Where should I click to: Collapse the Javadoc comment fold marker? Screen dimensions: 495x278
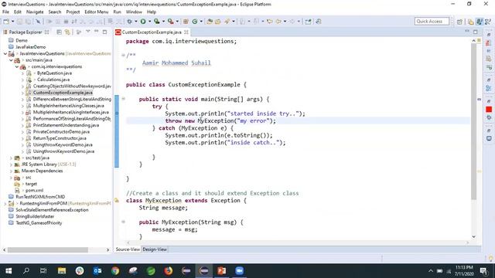tap(124, 55)
